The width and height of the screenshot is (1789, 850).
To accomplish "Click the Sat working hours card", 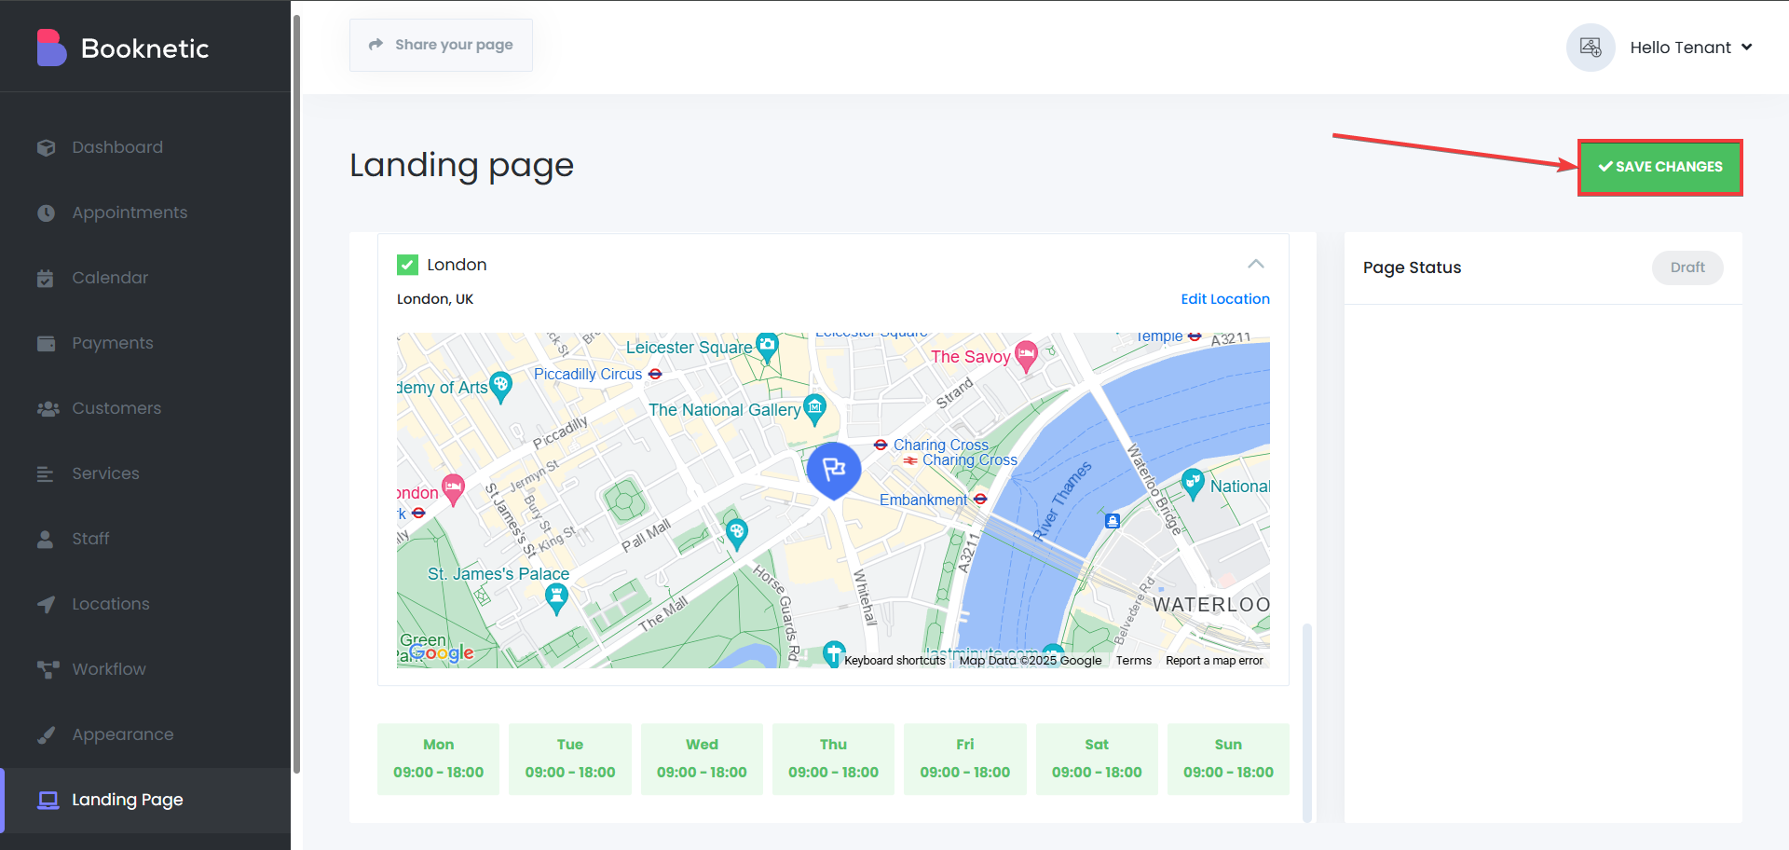I will 1097,759.
